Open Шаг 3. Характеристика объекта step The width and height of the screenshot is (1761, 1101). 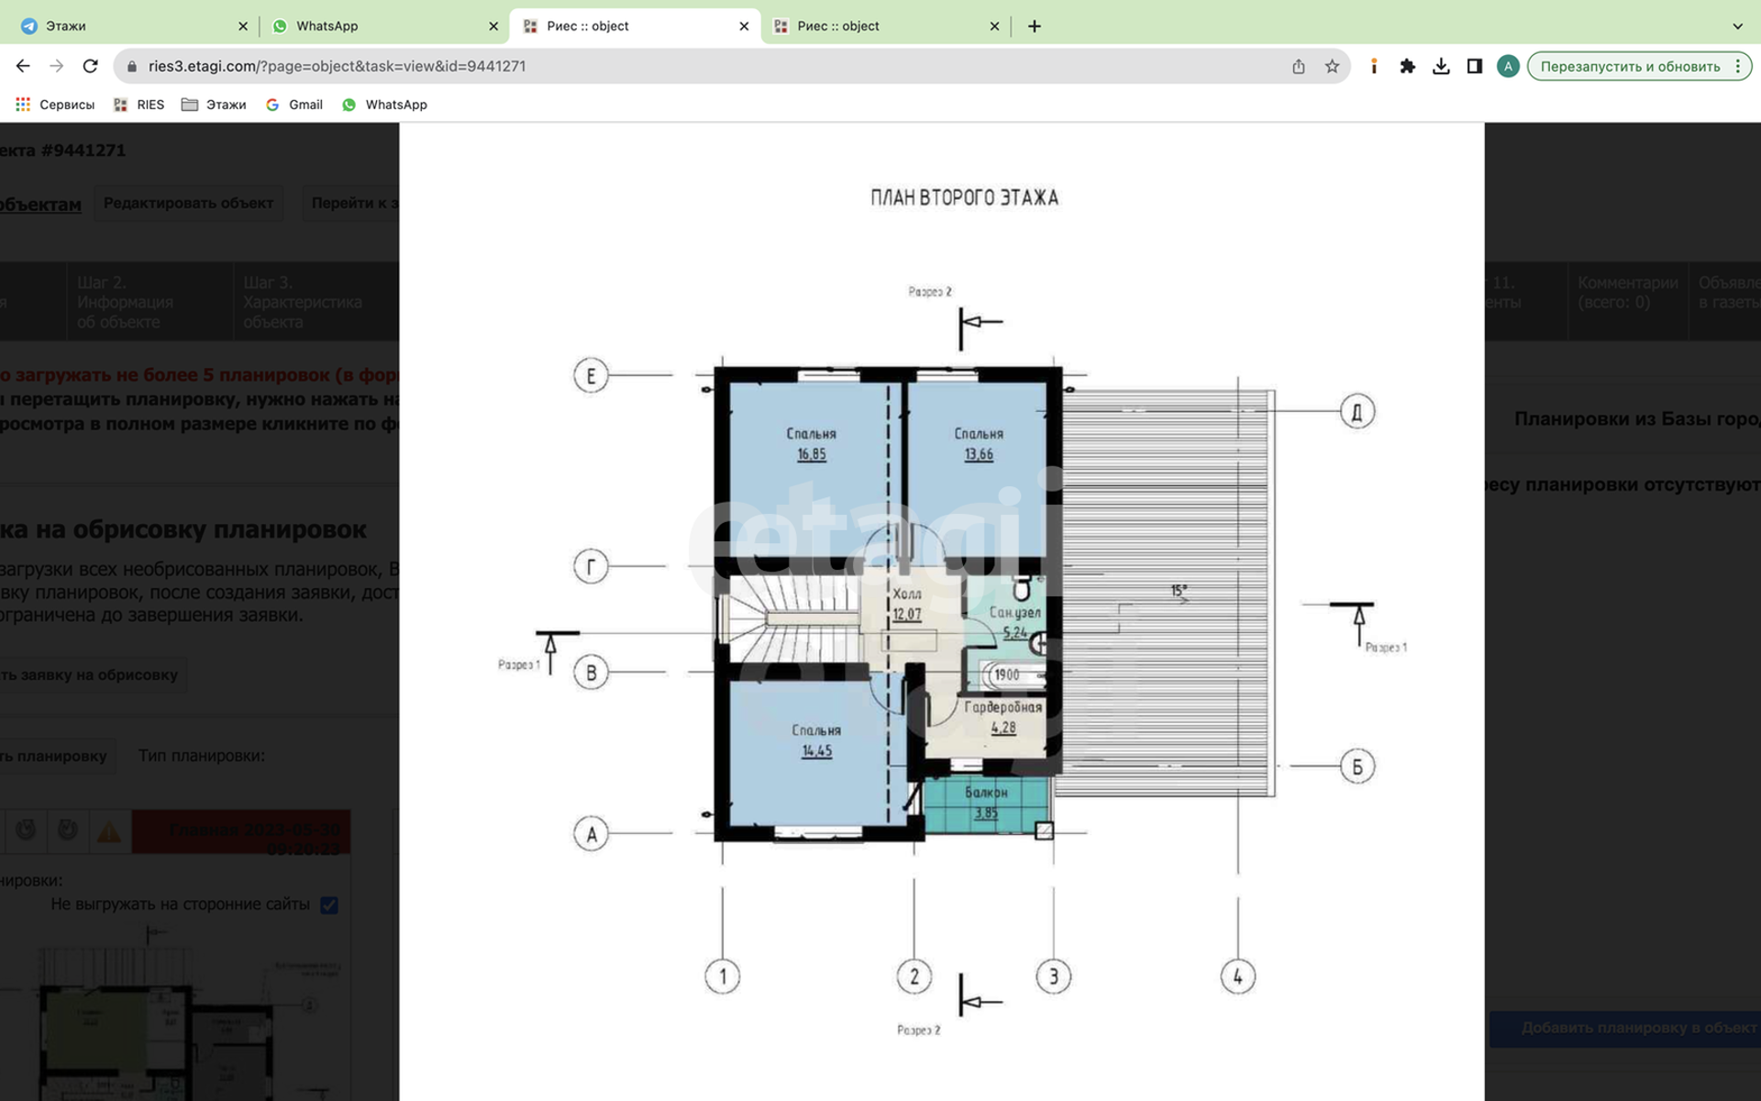(316, 302)
